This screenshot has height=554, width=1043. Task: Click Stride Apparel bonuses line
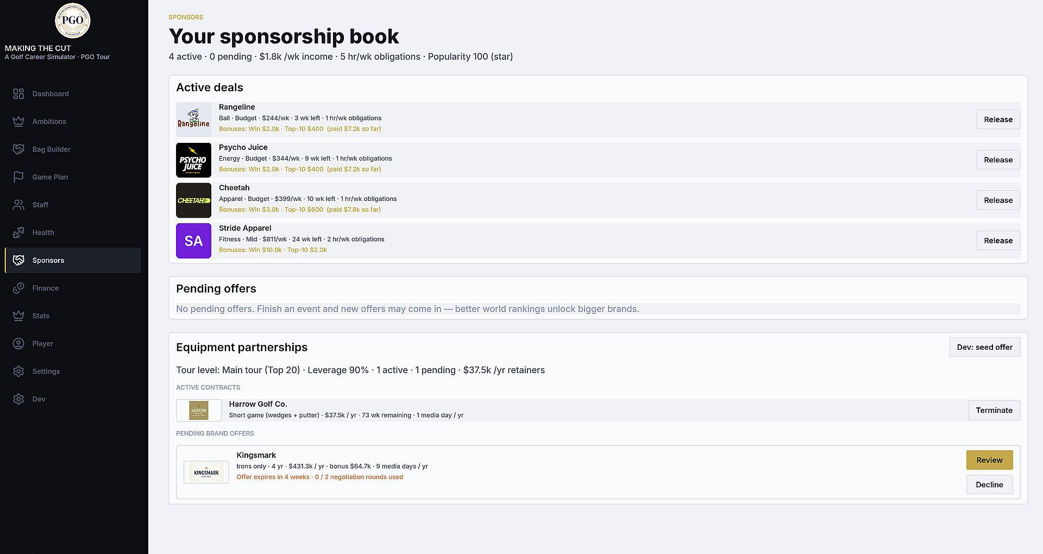(273, 250)
